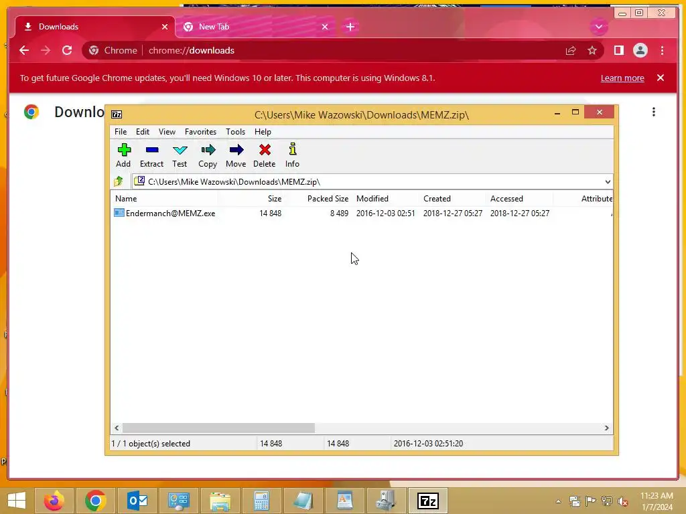Open the Tools menu
Image resolution: width=686 pixels, height=514 pixels.
[x=235, y=132]
